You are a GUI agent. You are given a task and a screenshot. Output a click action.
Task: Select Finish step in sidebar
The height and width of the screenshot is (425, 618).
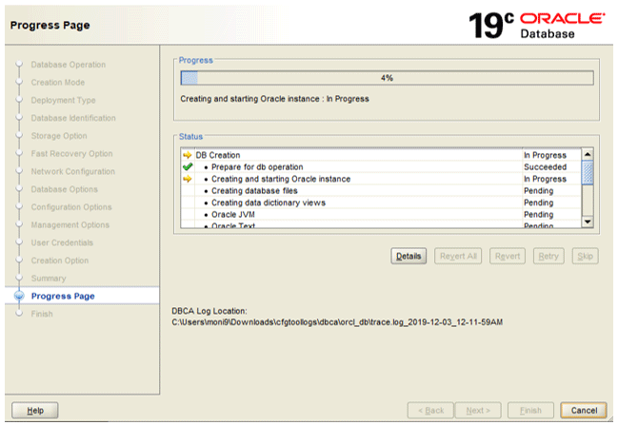pos(42,314)
